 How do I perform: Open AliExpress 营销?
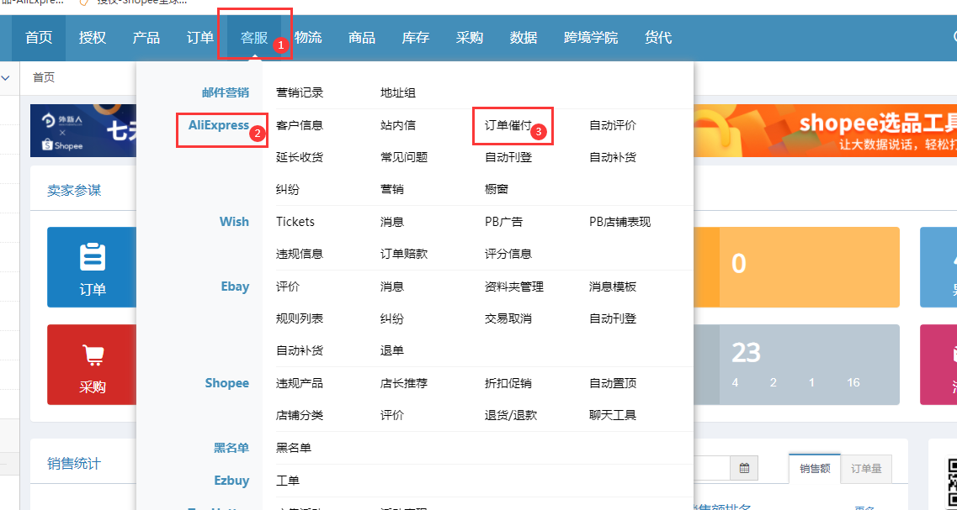392,190
